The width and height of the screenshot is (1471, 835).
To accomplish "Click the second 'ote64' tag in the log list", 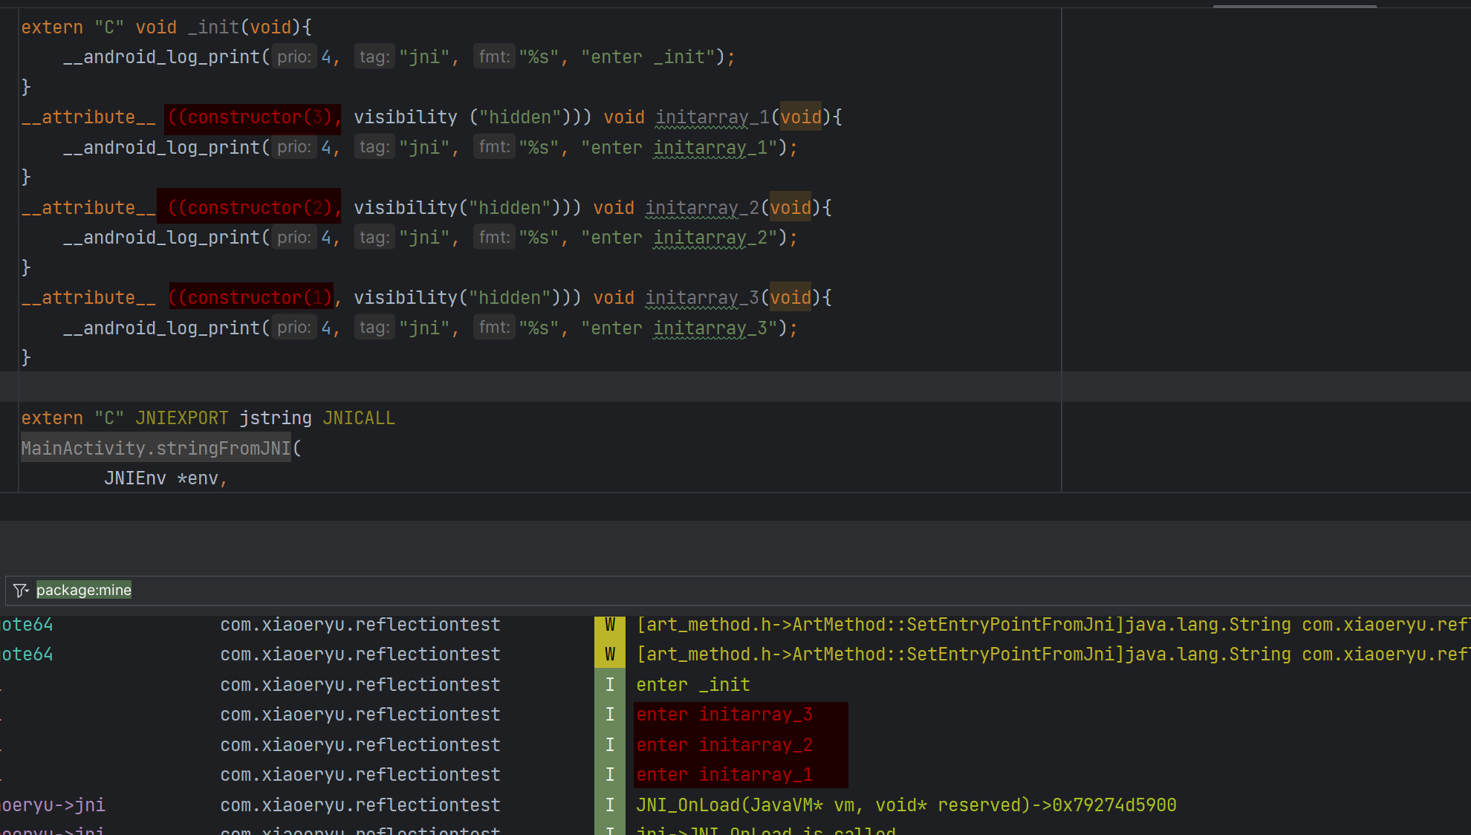I will click(x=27, y=654).
